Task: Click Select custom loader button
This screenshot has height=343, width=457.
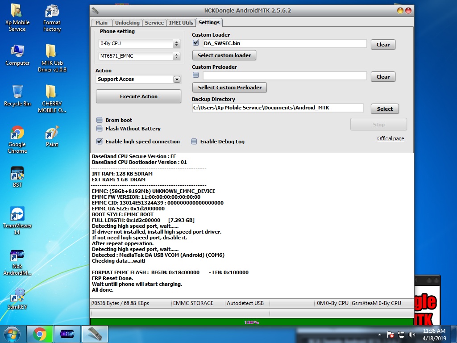Action: click(224, 55)
